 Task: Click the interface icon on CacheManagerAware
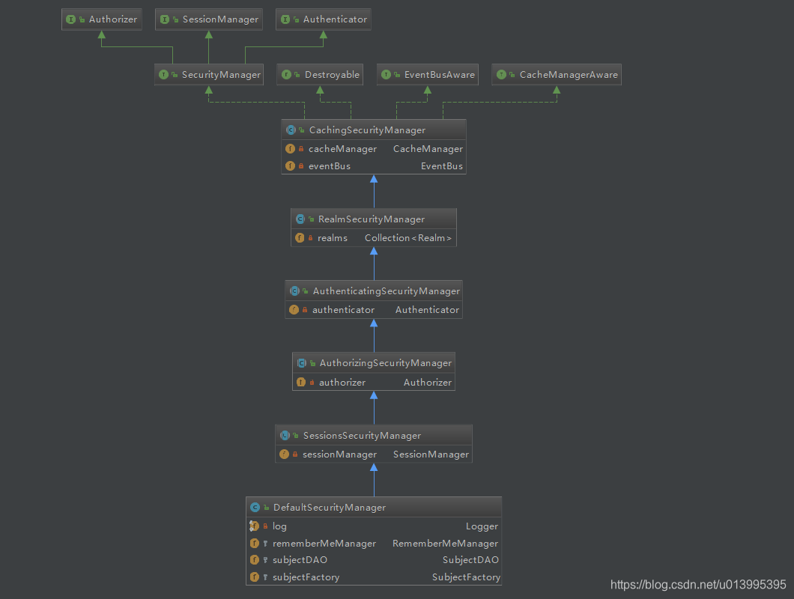point(500,74)
